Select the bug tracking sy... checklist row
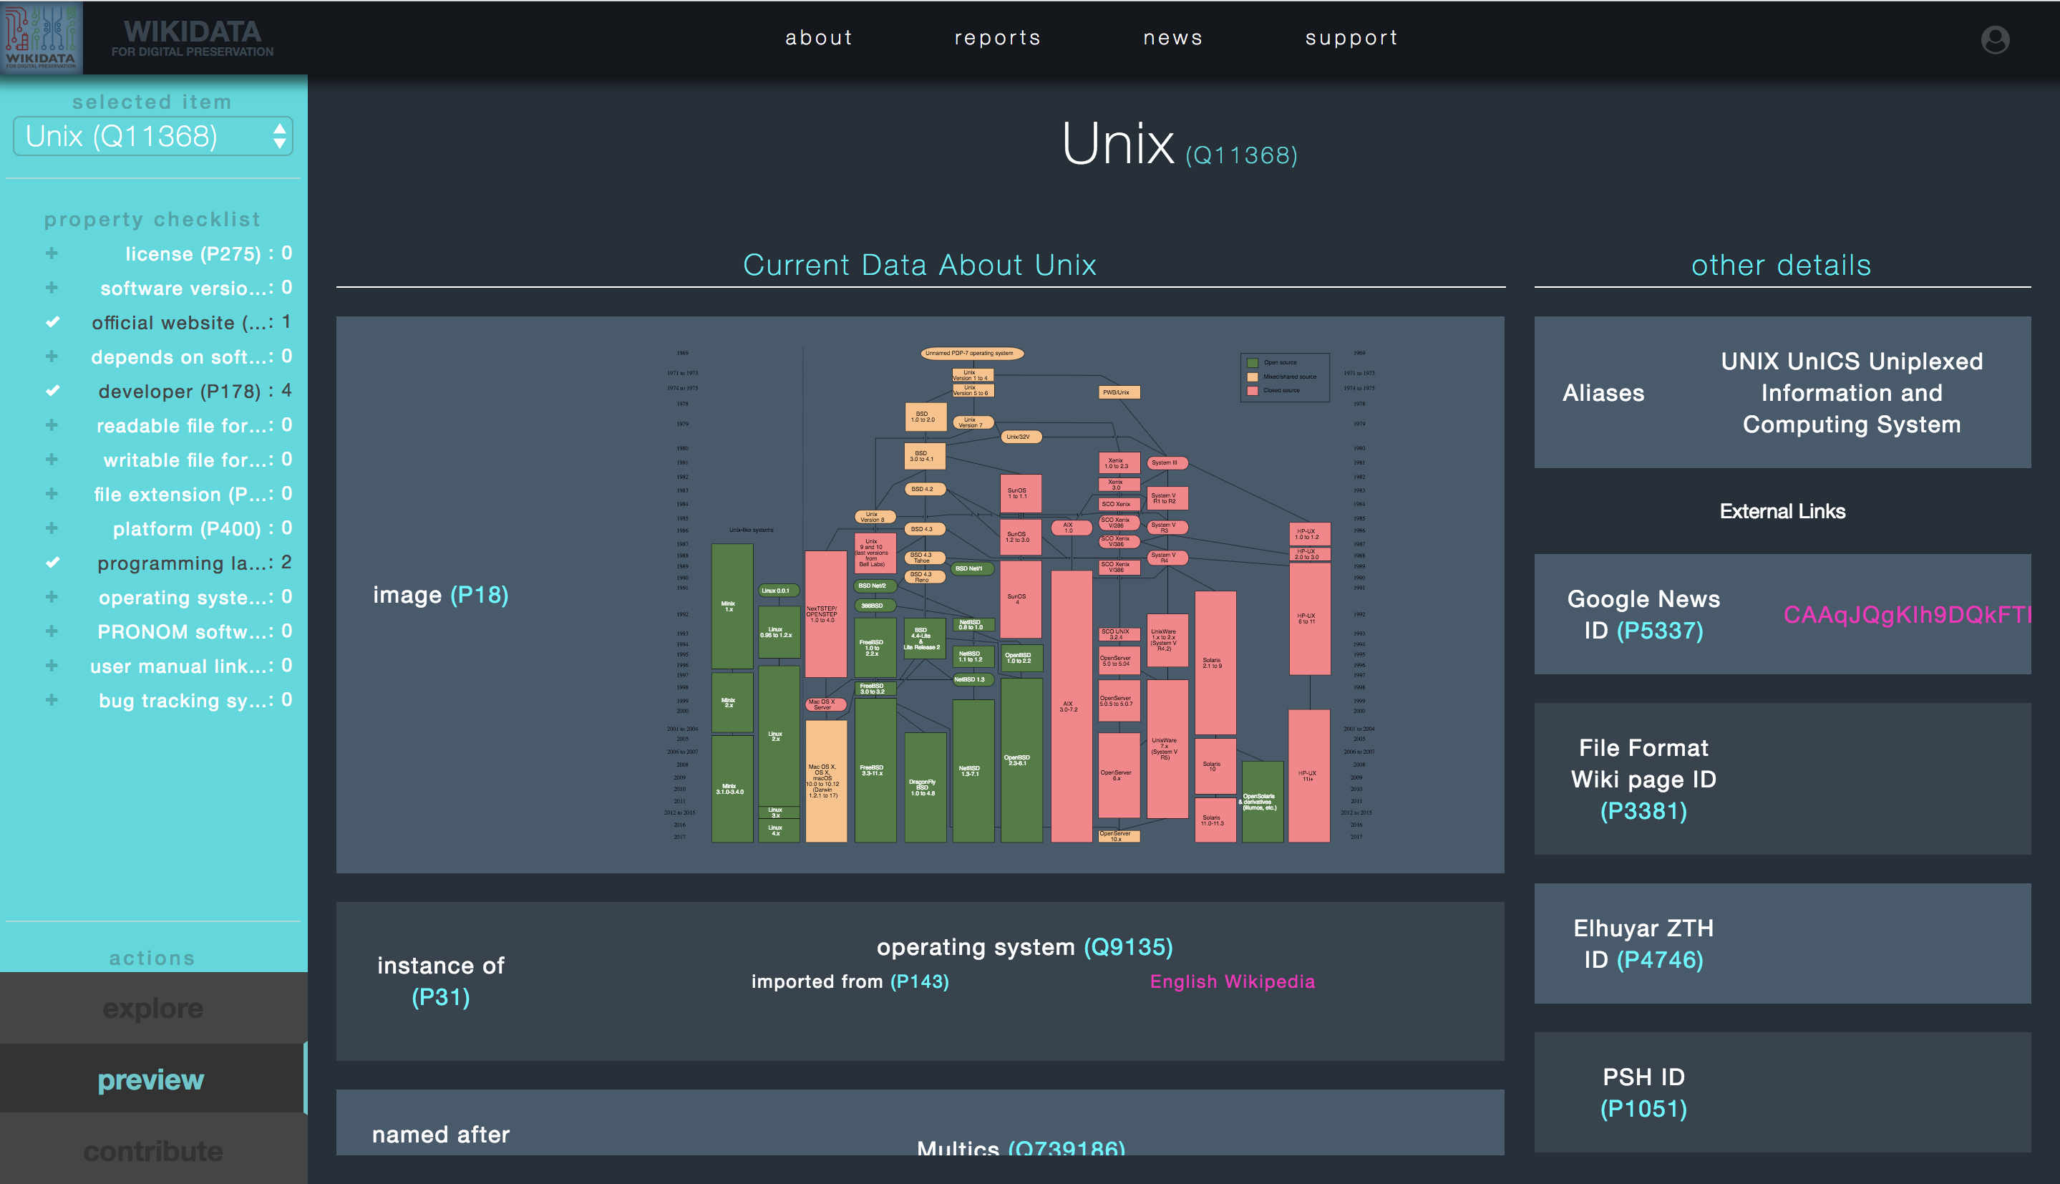 (167, 699)
